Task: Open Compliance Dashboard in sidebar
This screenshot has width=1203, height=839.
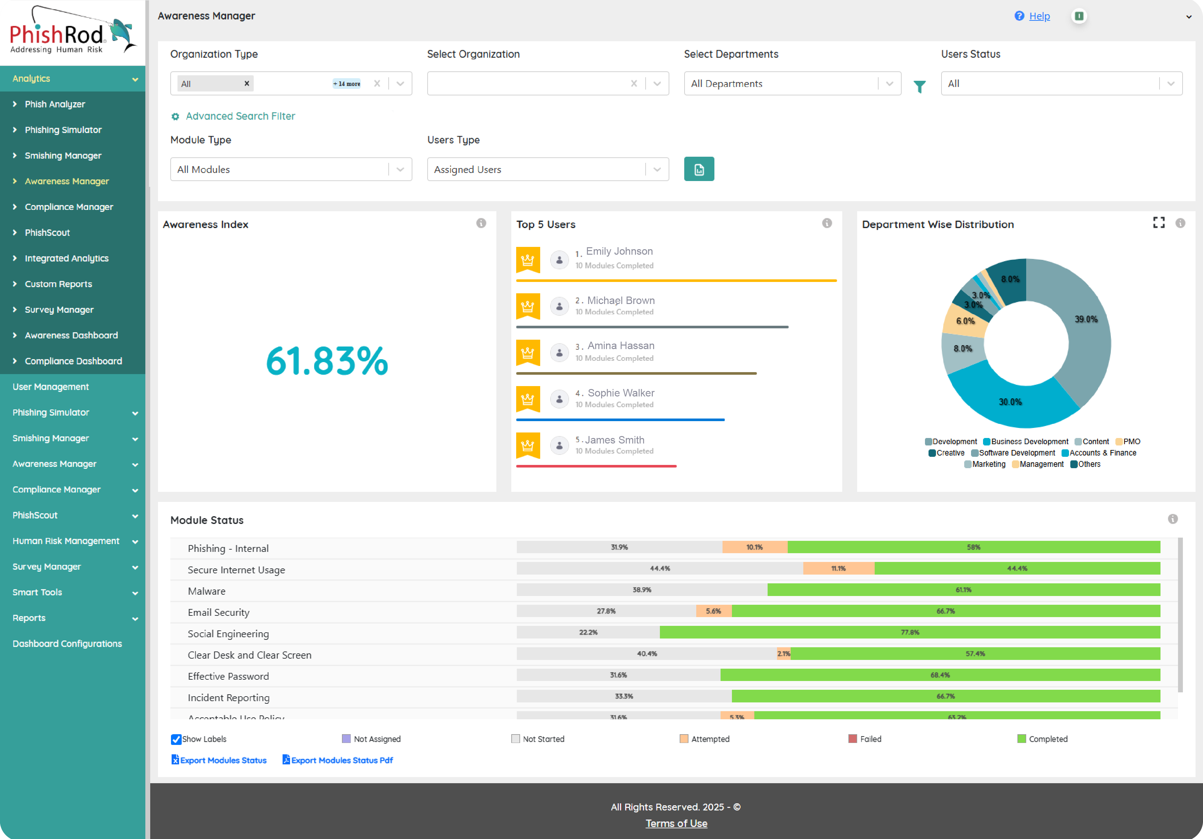Action: coord(73,361)
